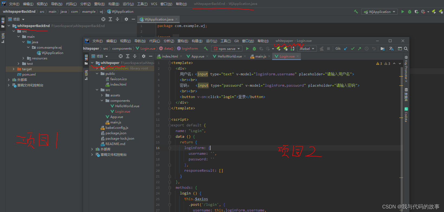Screen dimensions: 444x212
Task: Click loginForm breadcrumb in front window
Action: (x=190, y=49)
